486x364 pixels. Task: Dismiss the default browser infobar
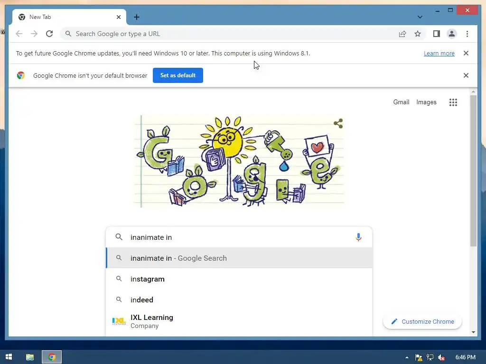(x=466, y=75)
